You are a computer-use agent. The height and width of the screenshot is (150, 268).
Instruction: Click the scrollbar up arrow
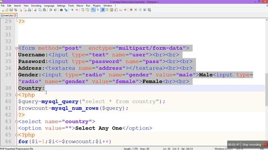pos(266,20)
